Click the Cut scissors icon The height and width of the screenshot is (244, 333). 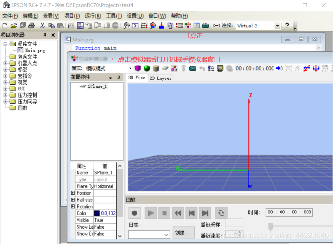pyautogui.click(x=42, y=26)
